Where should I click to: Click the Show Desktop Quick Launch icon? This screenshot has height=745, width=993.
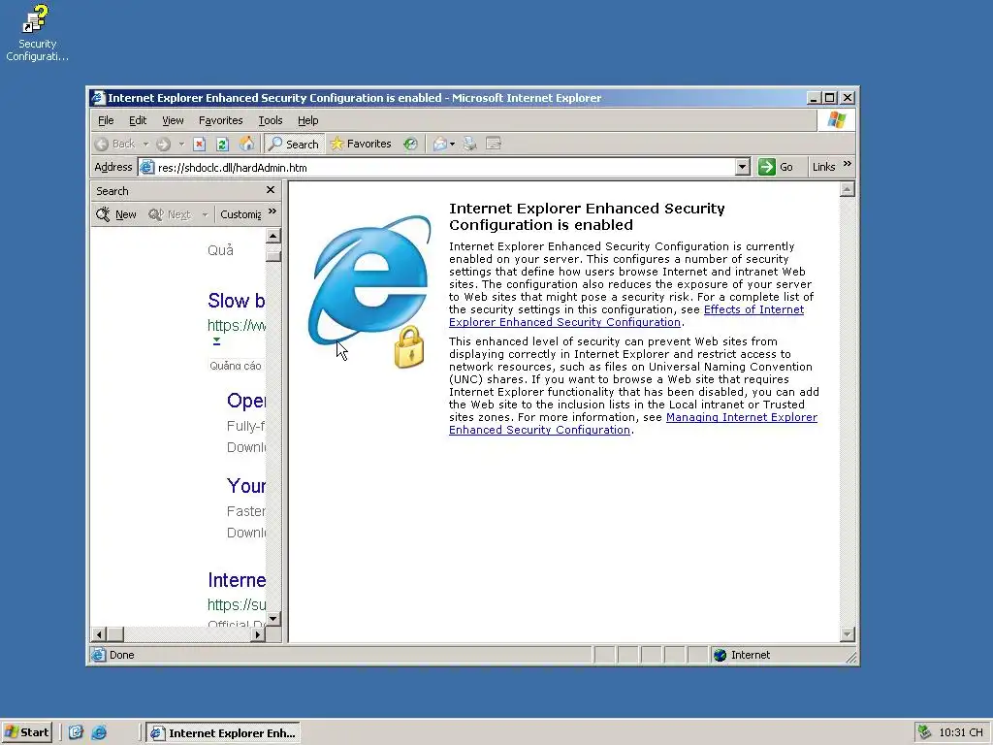[x=76, y=733]
